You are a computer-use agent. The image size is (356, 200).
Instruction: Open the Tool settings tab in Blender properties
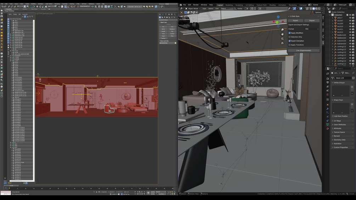pyautogui.click(x=327, y=74)
